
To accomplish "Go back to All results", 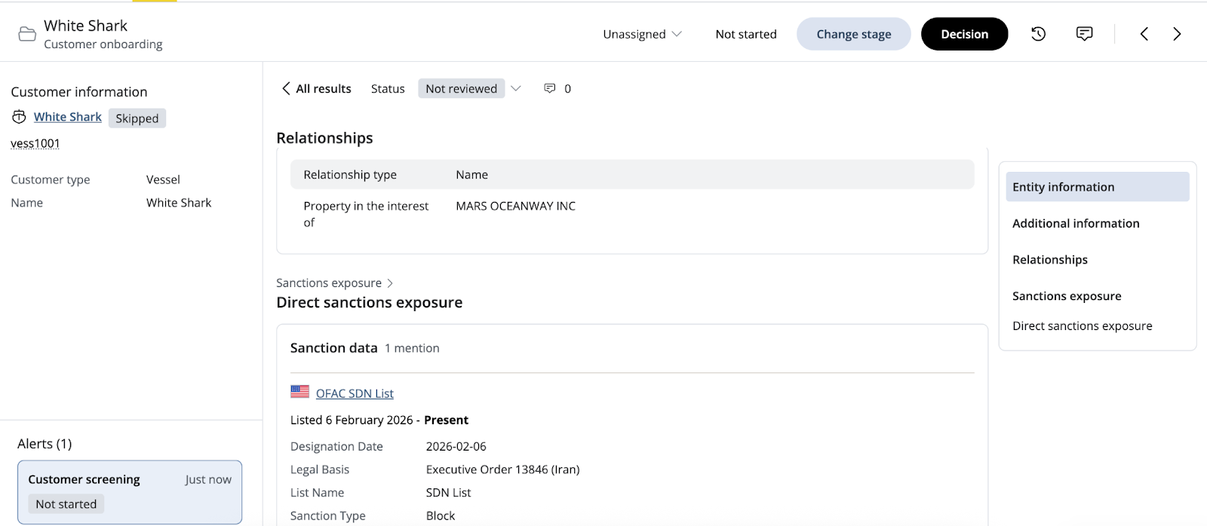I will pyautogui.click(x=316, y=89).
